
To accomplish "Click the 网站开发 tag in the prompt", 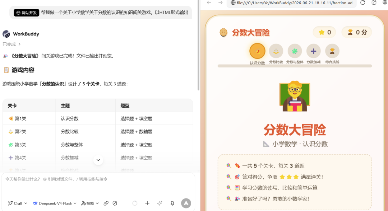I will (x=27, y=13).
